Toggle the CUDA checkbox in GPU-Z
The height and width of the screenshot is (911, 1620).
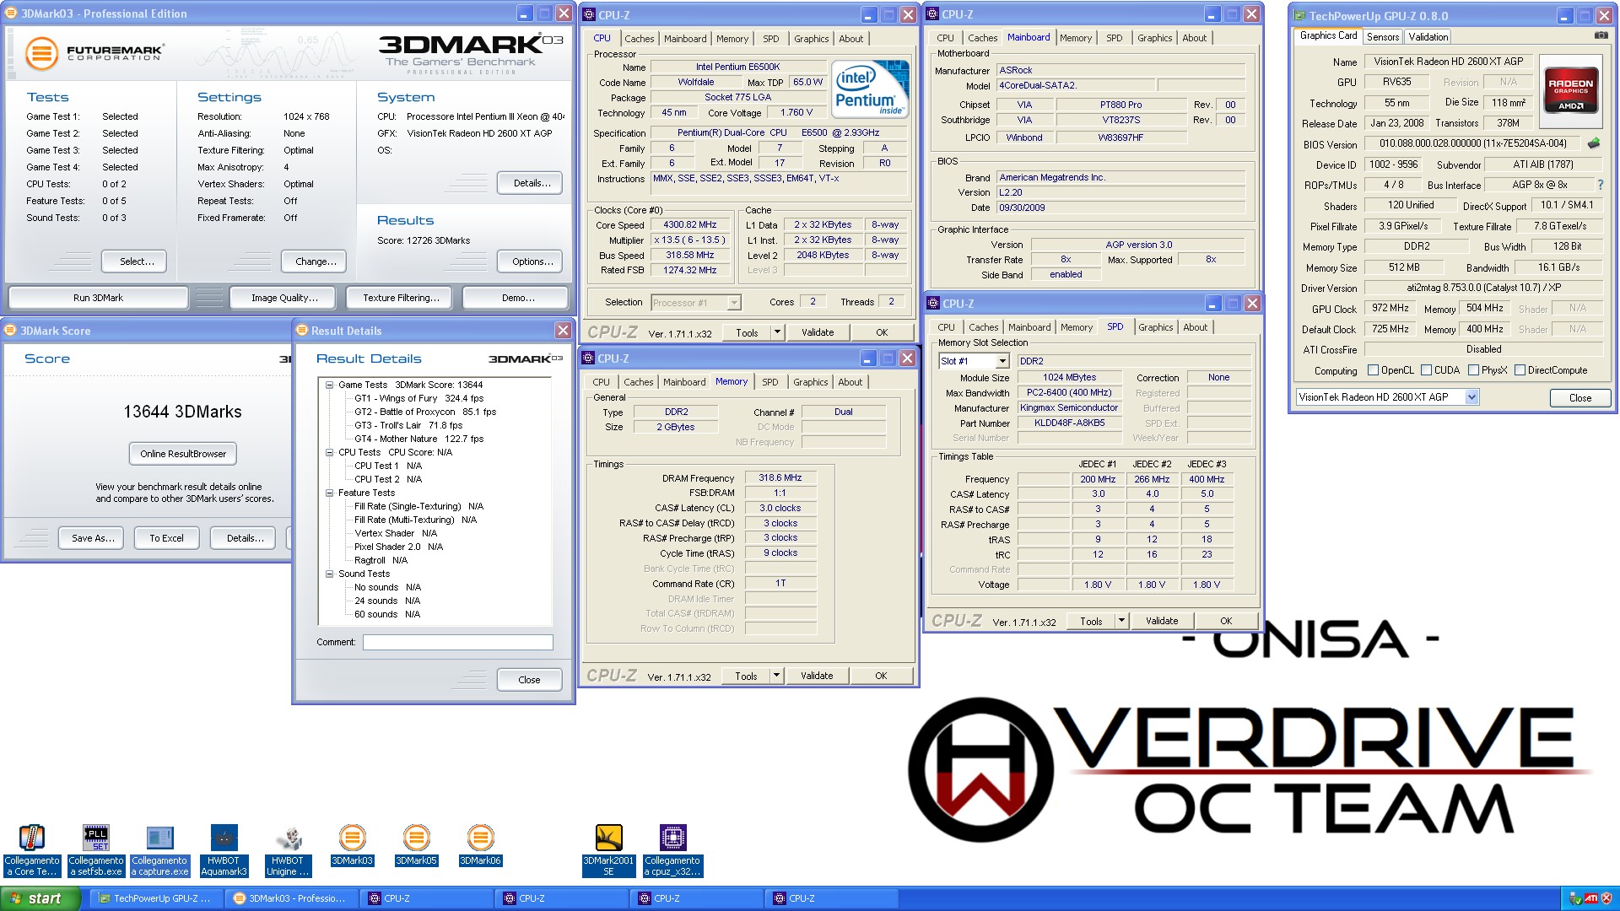(x=1426, y=370)
